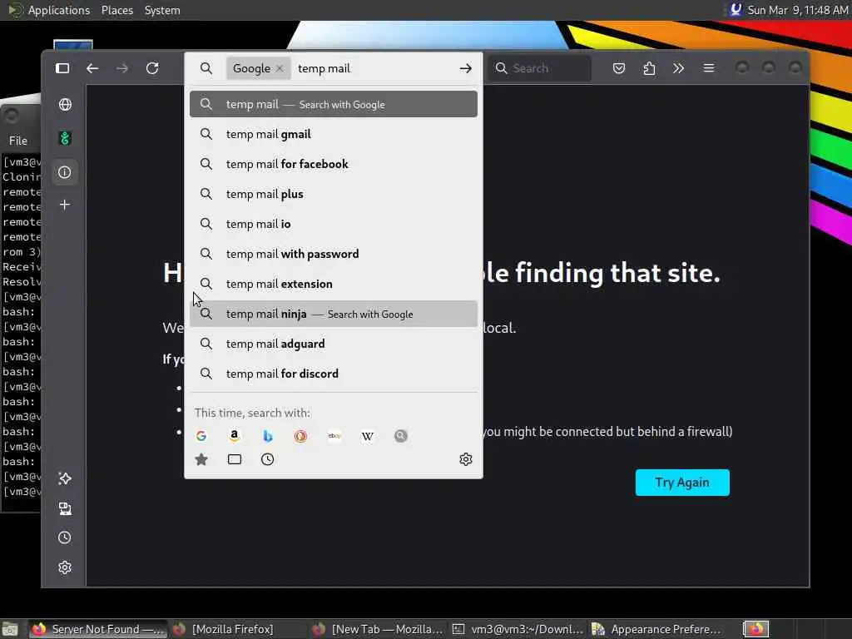Click the Try Again button
852x639 pixels.
[682, 483]
